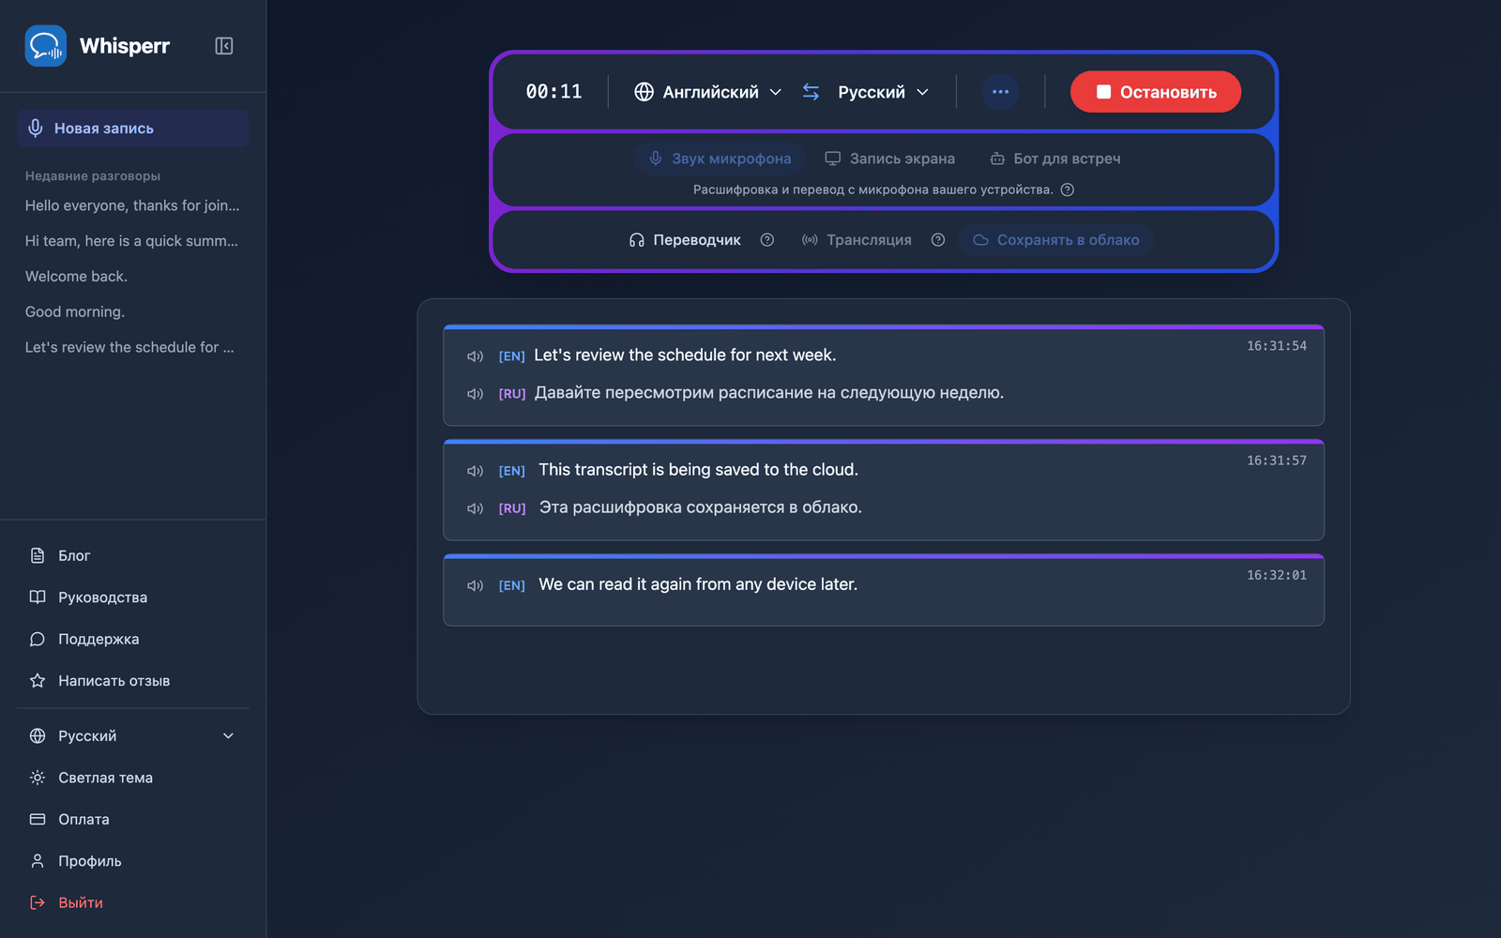Toggle the Переводчик mode
1501x938 pixels.
pyautogui.click(x=685, y=240)
